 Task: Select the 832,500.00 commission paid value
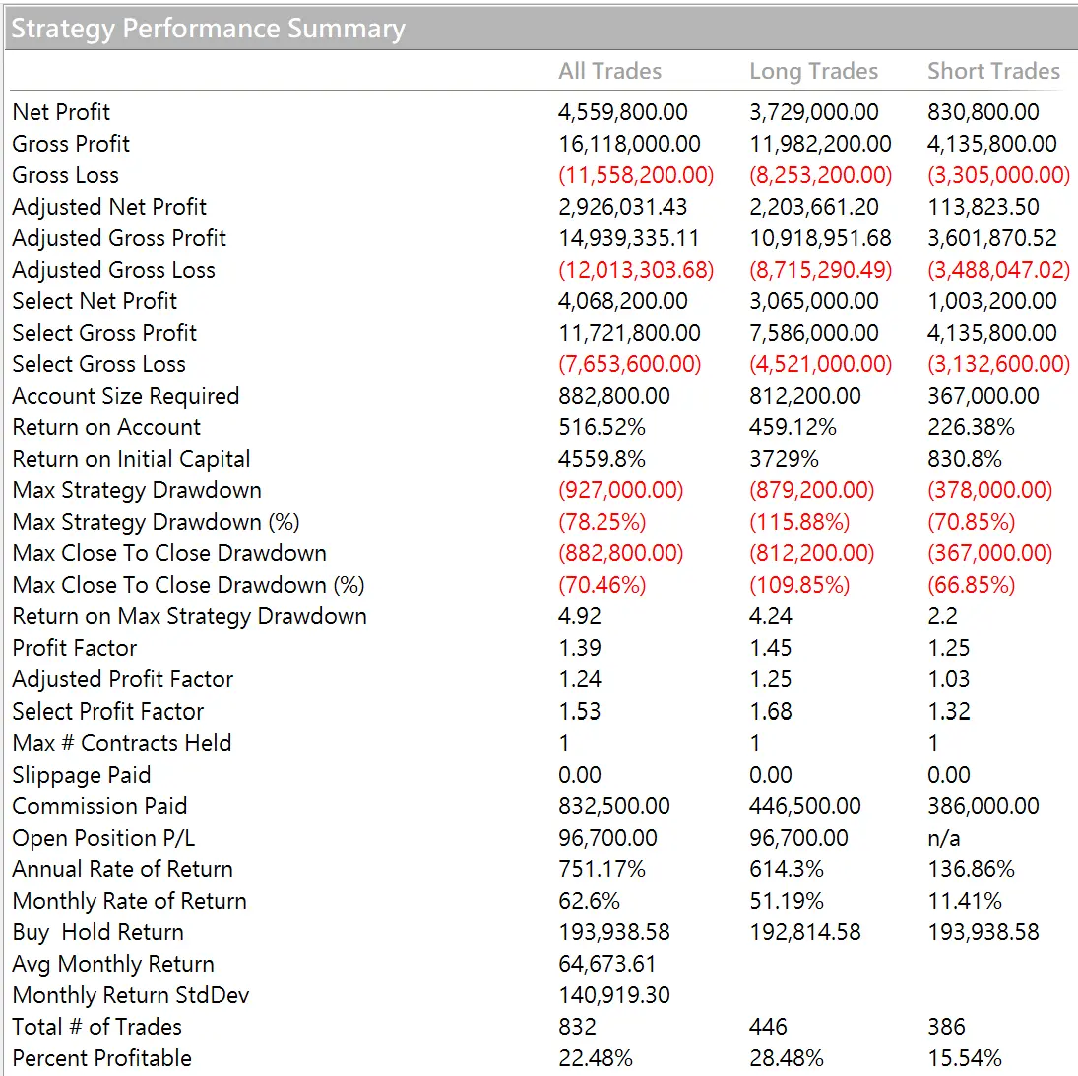point(614,806)
